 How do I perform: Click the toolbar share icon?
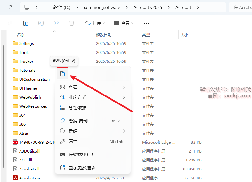click(x=56, y=23)
